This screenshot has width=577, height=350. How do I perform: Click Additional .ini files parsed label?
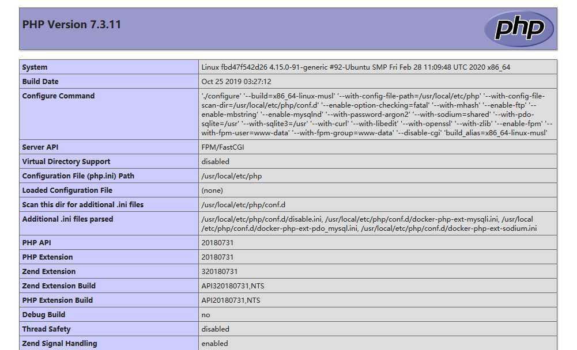pyautogui.click(x=67, y=219)
